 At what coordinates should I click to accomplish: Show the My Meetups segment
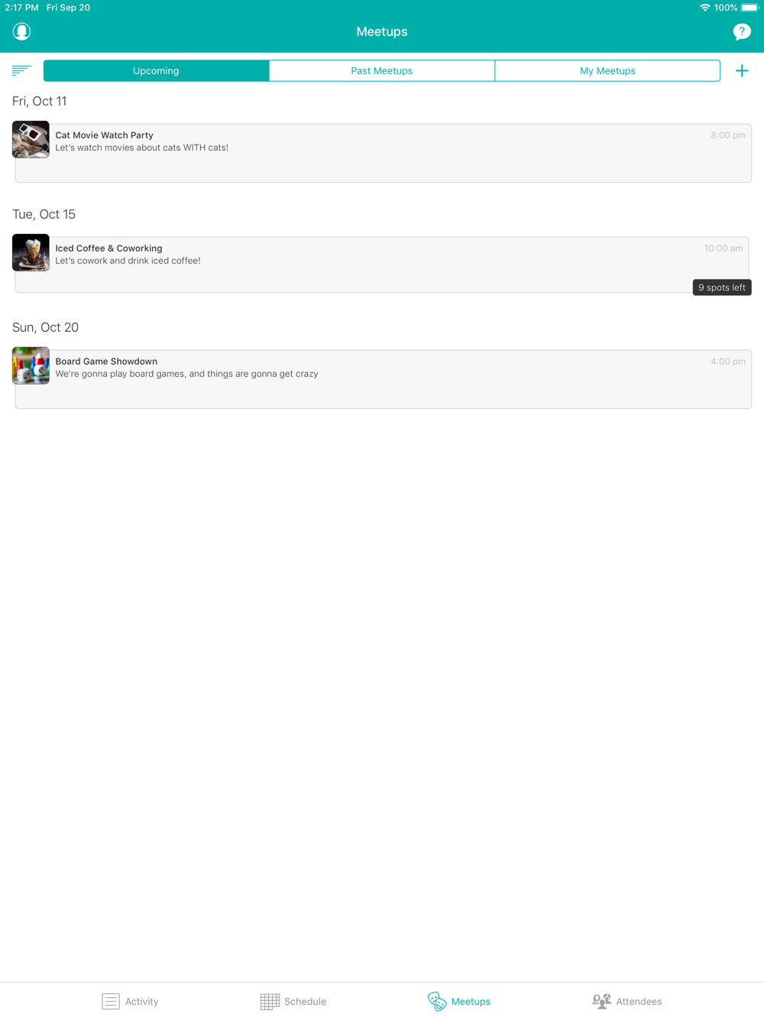(607, 70)
